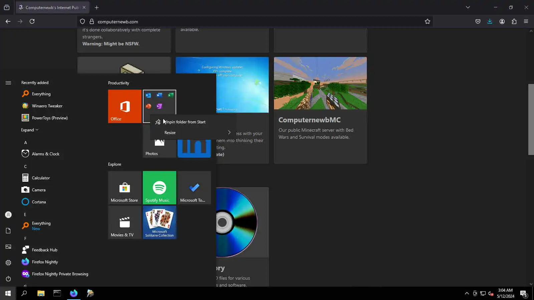The height and width of the screenshot is (300, 534).
Task: Open Movies & TV tile
Action: pyautogui.click(x=124, y=222)
